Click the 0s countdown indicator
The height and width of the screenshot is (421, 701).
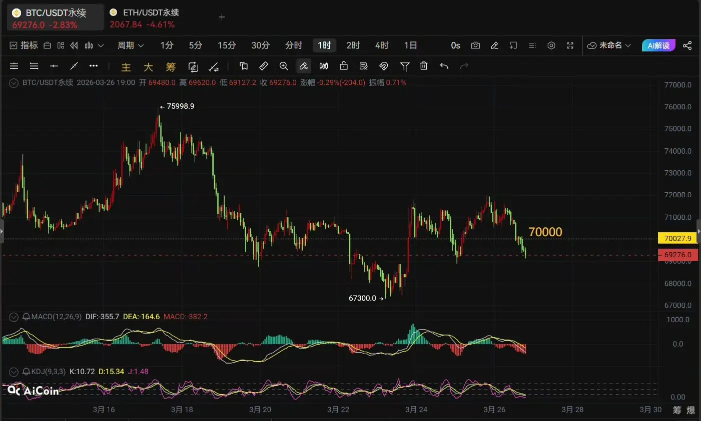coord(455,45)
